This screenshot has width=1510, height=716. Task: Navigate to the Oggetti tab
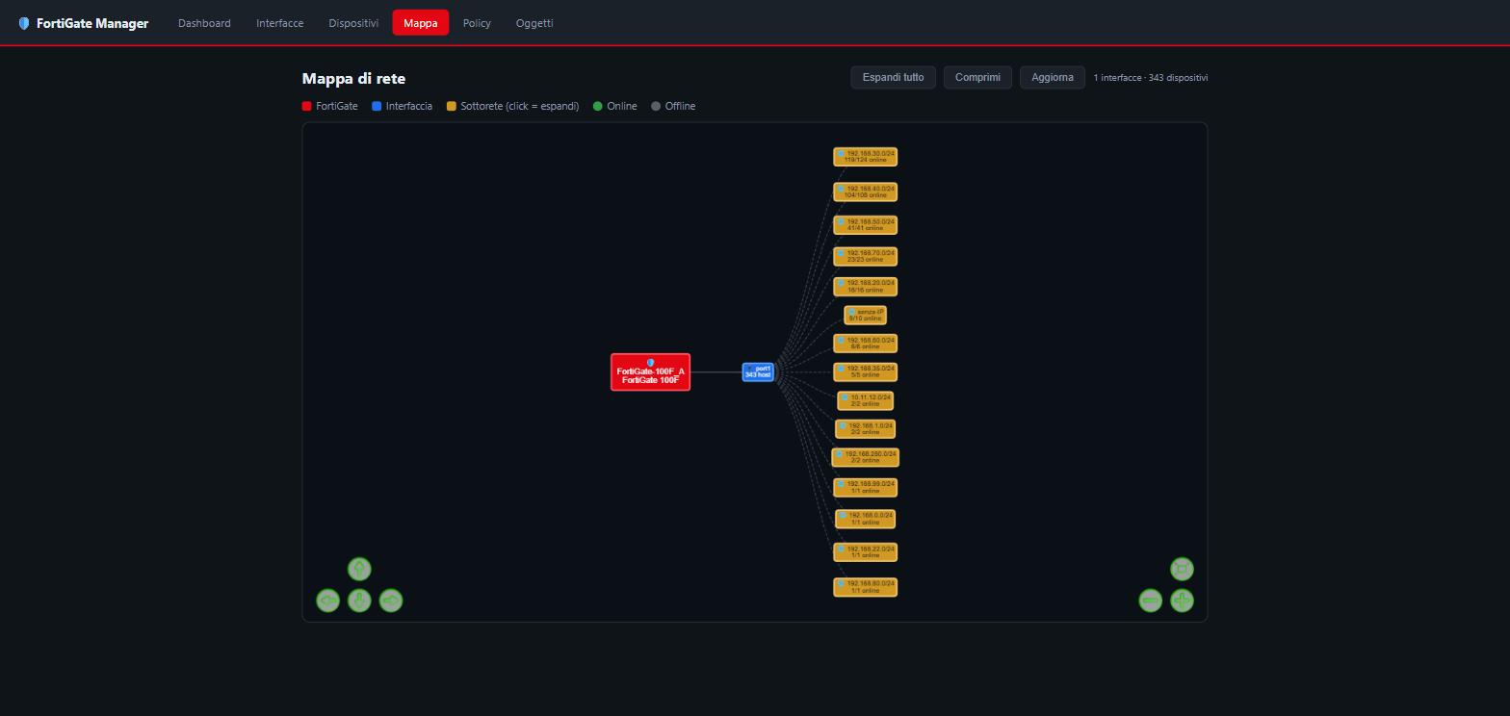click(534, 23)
